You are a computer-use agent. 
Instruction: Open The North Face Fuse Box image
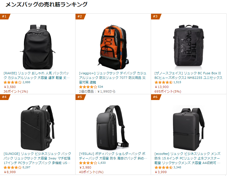tap(189, 47)
